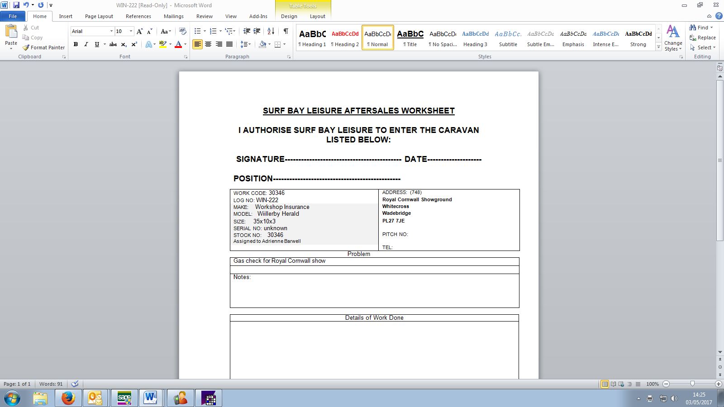The image size is (724, 407).
Task: Toggle Bold formatting
Action: (76, 44)
